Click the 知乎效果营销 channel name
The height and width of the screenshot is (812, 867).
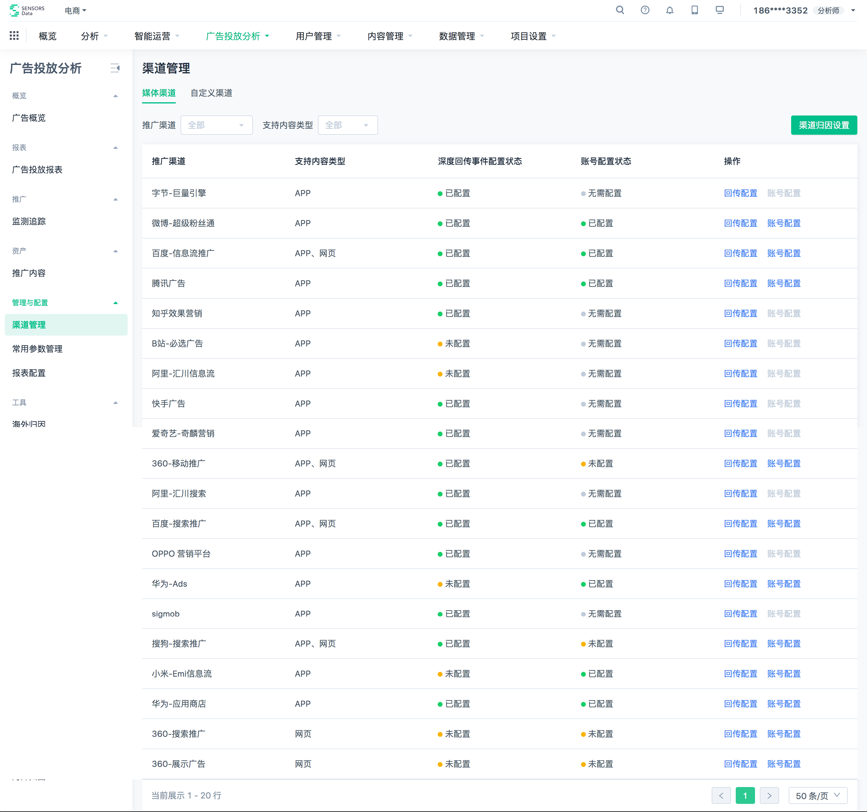(x=177, y=314)
